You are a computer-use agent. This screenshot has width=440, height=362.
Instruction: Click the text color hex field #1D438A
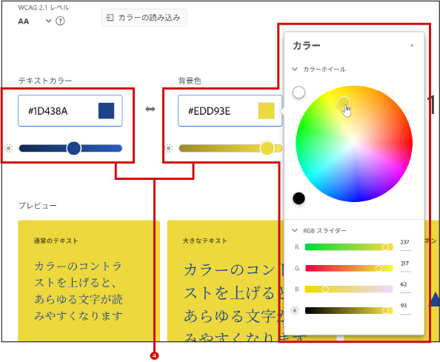coord(70,111)
